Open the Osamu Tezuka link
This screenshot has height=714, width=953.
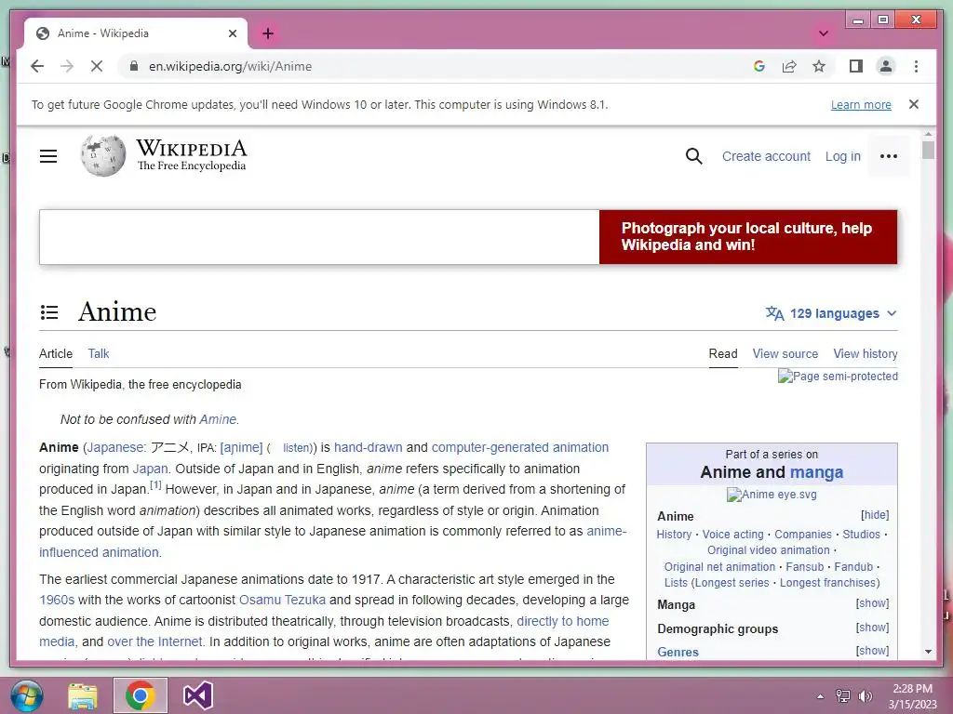click(282, 600)
